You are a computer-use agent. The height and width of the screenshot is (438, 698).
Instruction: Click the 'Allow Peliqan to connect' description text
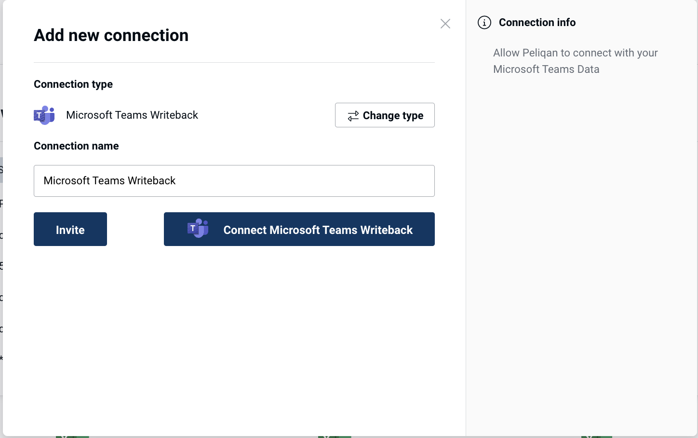pyautogui.click(x=576, y=61)
